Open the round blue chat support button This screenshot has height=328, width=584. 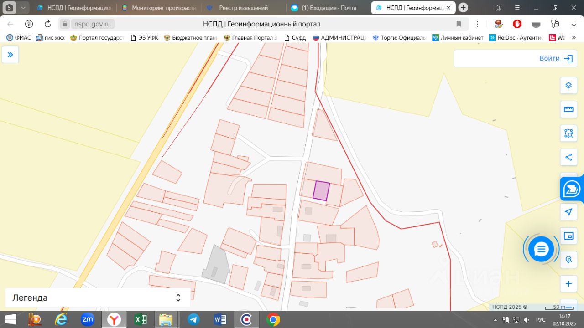(541, 249)
